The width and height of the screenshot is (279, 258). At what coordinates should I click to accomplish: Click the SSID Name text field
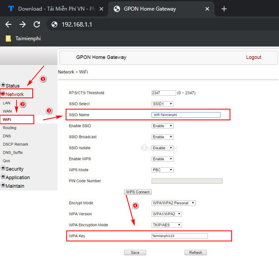click(x=186, y=115)
